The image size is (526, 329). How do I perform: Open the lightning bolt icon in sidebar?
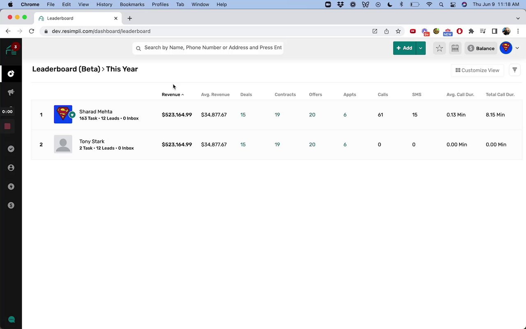(11, 186)
